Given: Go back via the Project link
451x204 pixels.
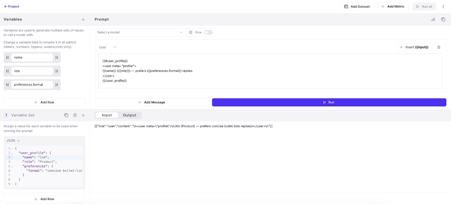Looking at the screenshot, I should point(12,6).
